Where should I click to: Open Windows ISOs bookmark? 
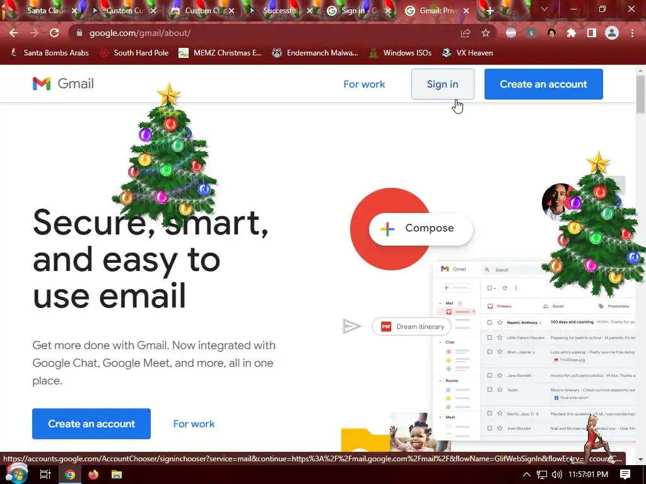tap(400, 53)
